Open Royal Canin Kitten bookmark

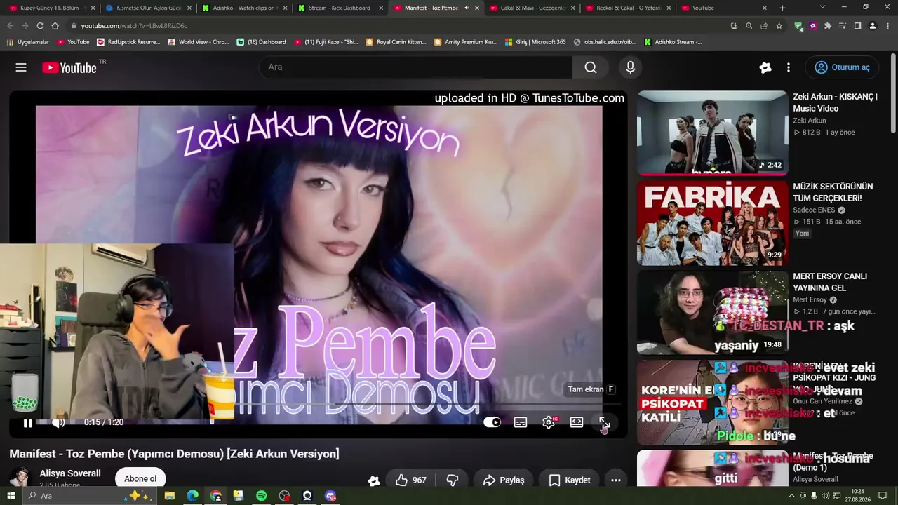tap(396, 42)
